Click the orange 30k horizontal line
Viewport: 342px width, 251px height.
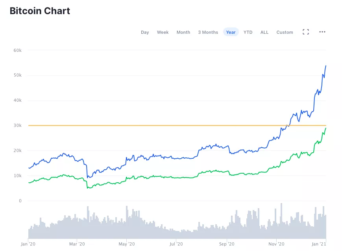[x=157, y=125]
